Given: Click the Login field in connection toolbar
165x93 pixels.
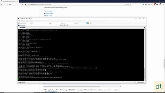Looking at the screenshot, I should 56,23.
